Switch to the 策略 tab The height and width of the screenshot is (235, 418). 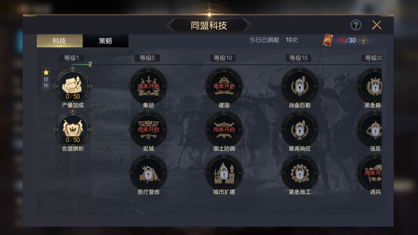point(106,41)
